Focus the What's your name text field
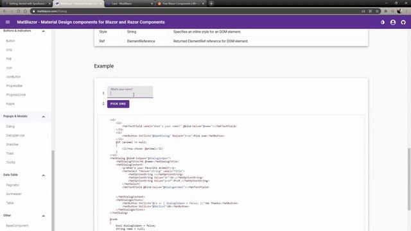The image size is (411, 231). click(130, 92)
